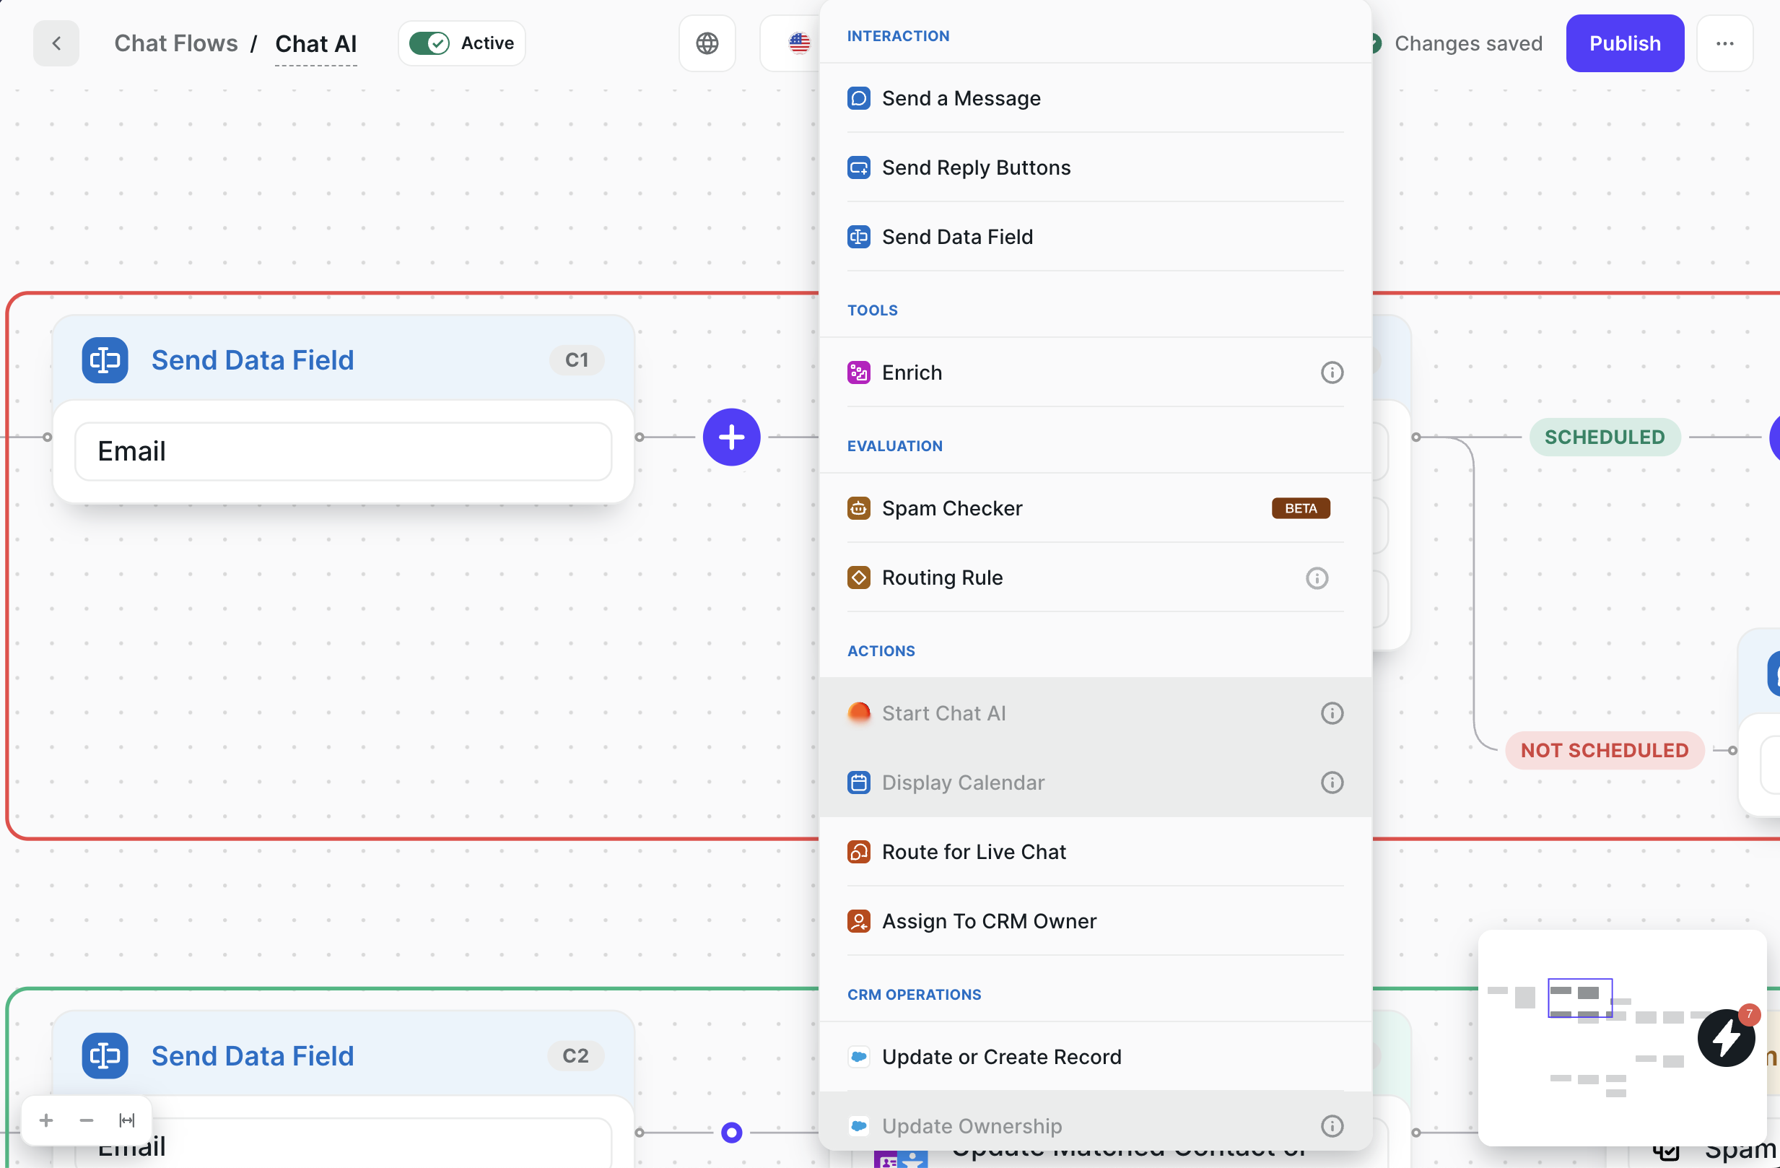
Task: Choose Update or Create Record
Action: (1095, 1057)
